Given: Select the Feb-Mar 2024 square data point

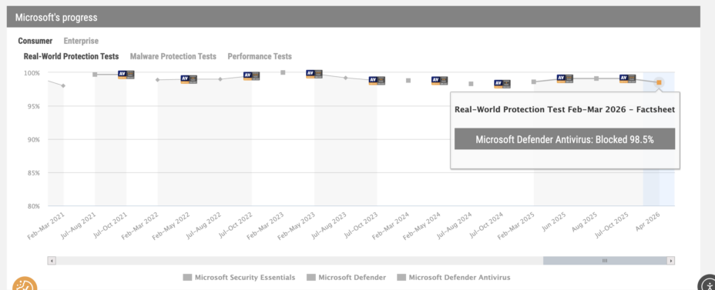Looking at the screenshot, I should tap(408, 81).
